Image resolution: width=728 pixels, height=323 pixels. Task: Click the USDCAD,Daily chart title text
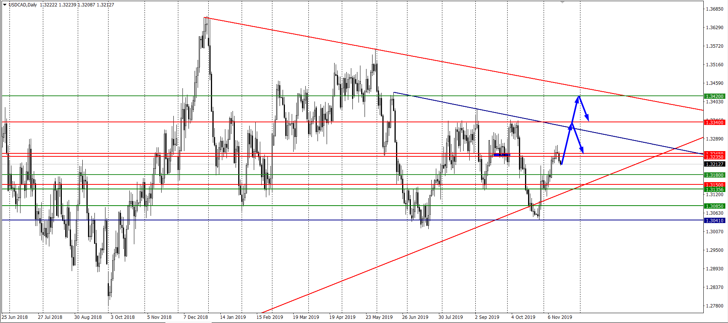point(23,5)
